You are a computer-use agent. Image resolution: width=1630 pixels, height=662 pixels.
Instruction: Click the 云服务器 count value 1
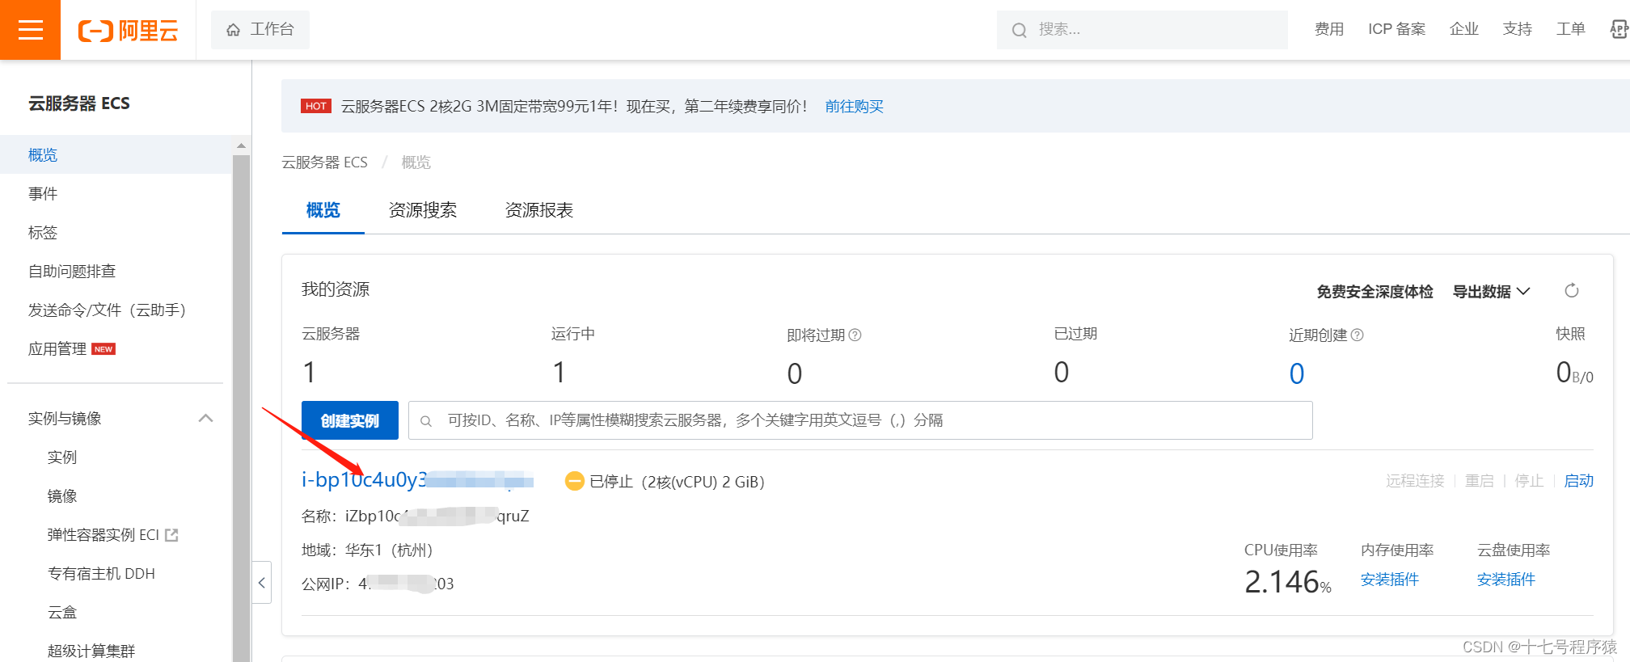tap(309, 373)
